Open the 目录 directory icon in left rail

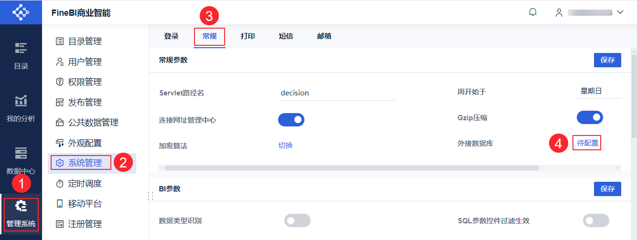21,48
